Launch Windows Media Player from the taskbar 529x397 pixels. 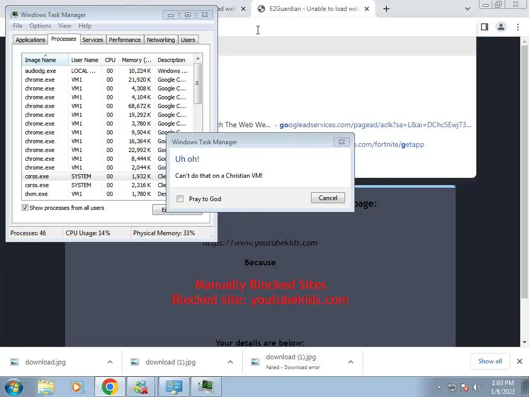(x=76, y=387)
